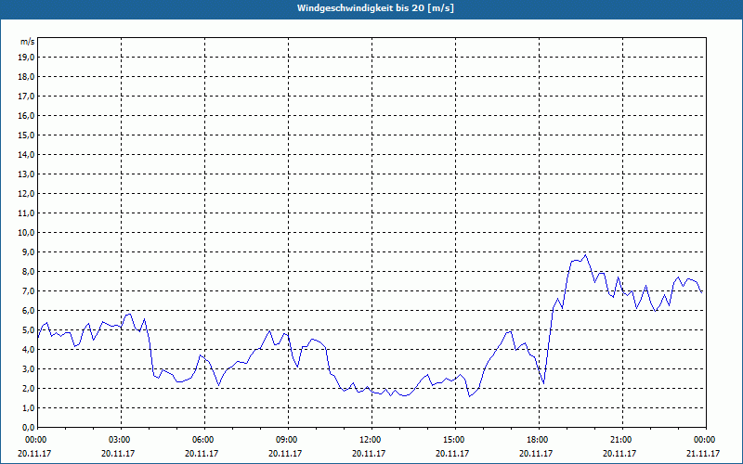Select the "18,0" y-axis label

point(26,77)
